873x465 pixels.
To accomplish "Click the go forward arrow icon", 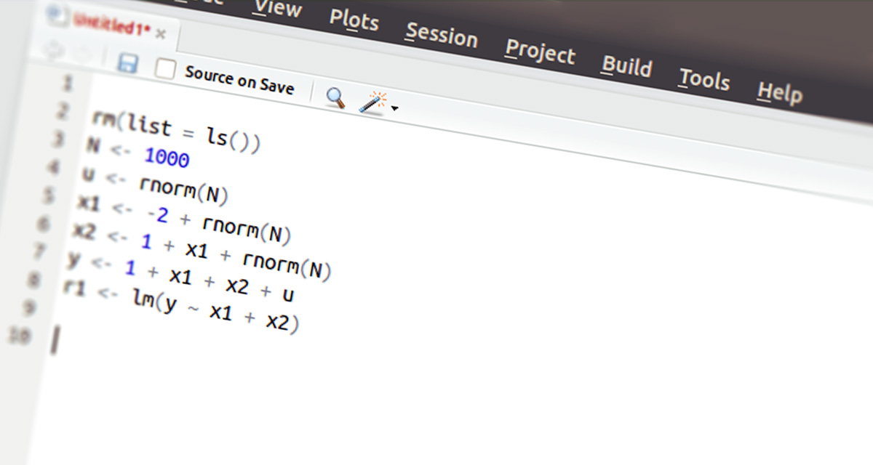I will (82, 55).
